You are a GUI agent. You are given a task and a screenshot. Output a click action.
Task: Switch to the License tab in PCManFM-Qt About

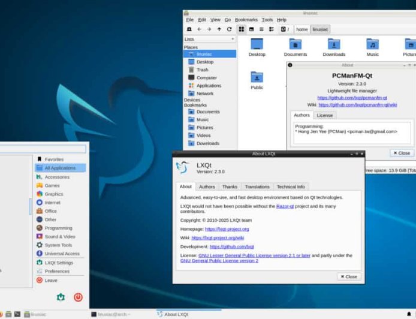click(x=324, y=115)
